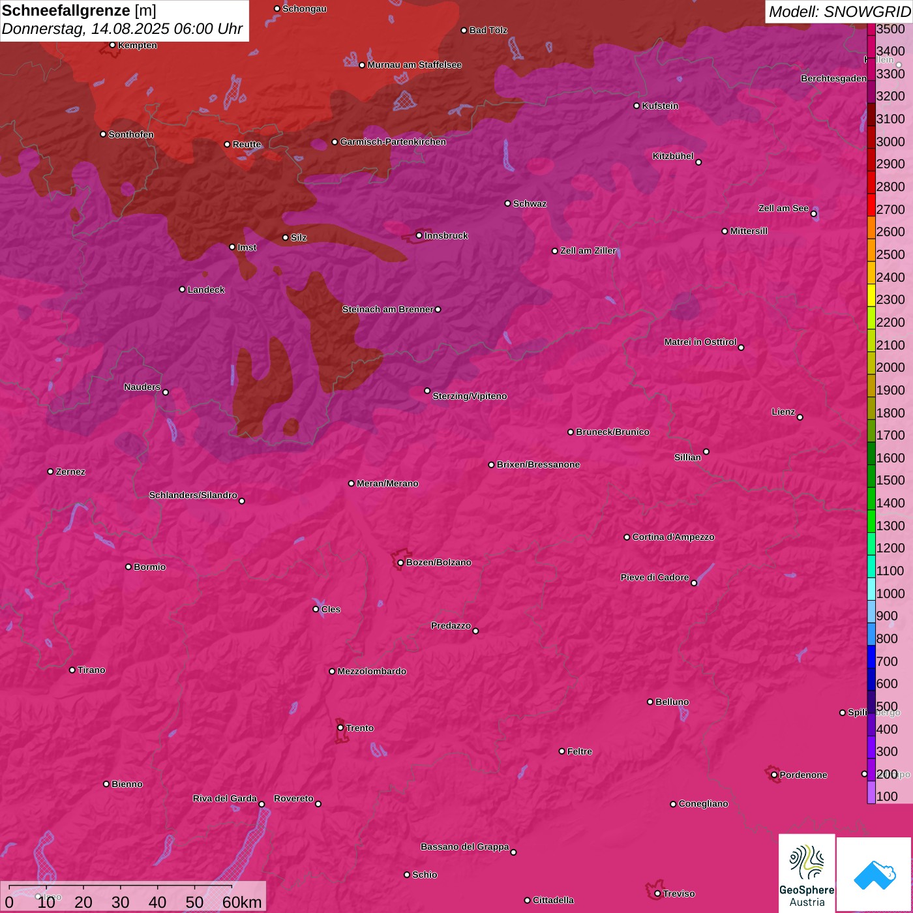This screenshot has height=913, width=913.
Task: Click the 'Sonthofen' label
Action: [131, 134]
